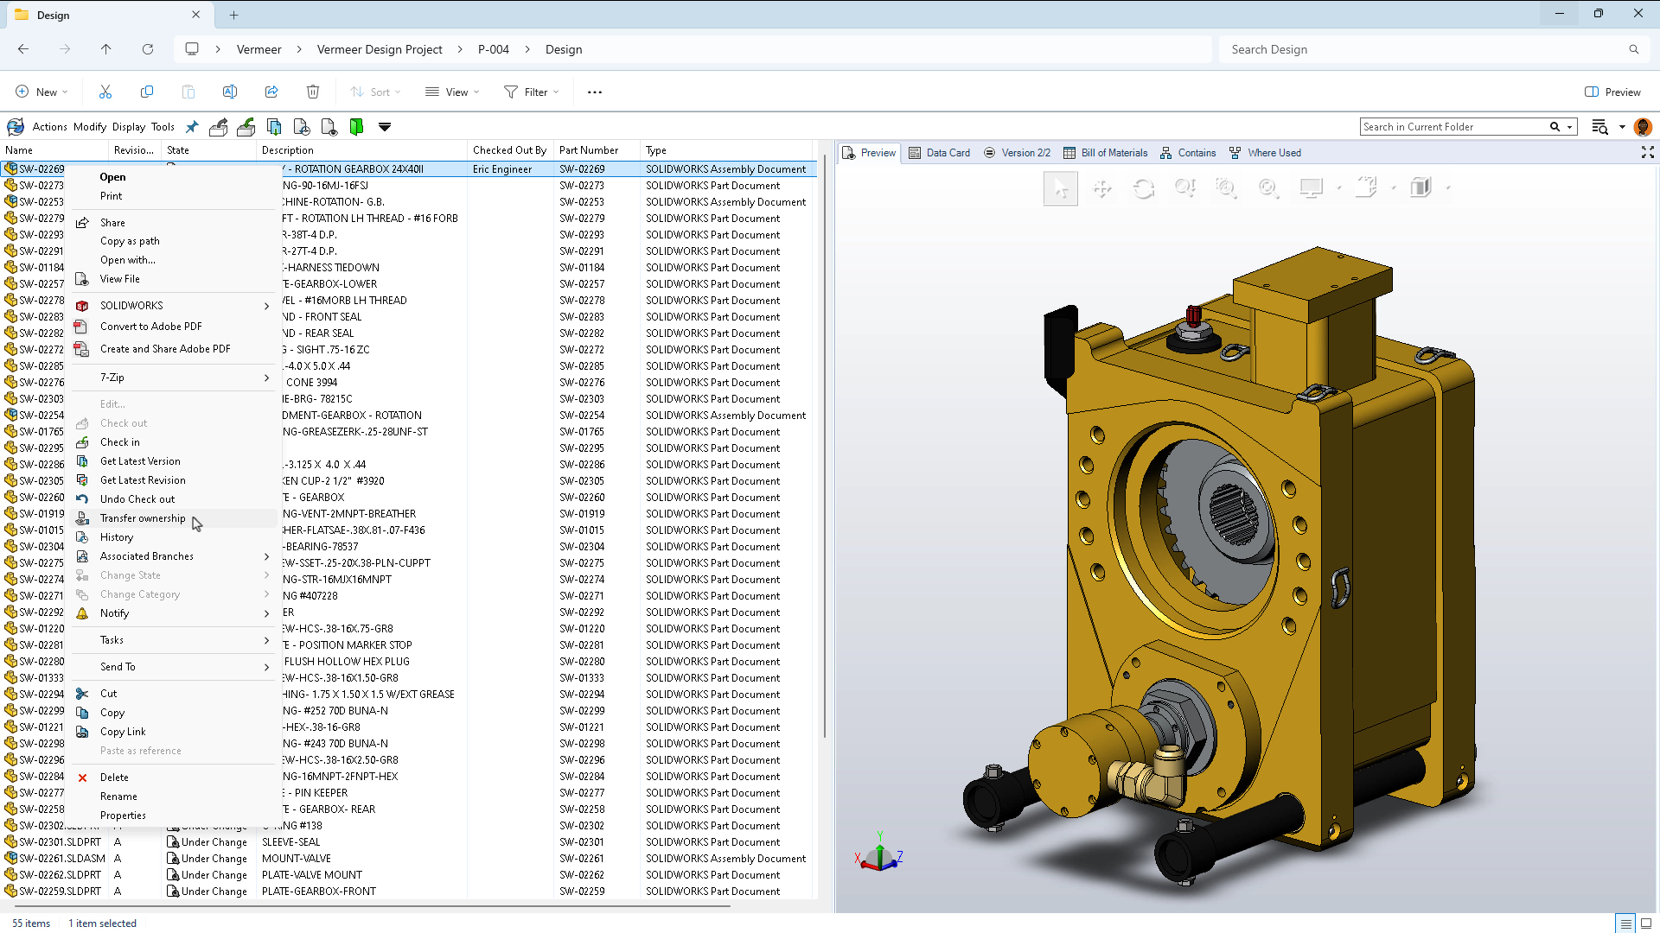Image resolution: width=1660 pixels, height=933 pixels.
Task: Open the Tools menu in the PDM toolbar
Action: [x=163, y=126]
